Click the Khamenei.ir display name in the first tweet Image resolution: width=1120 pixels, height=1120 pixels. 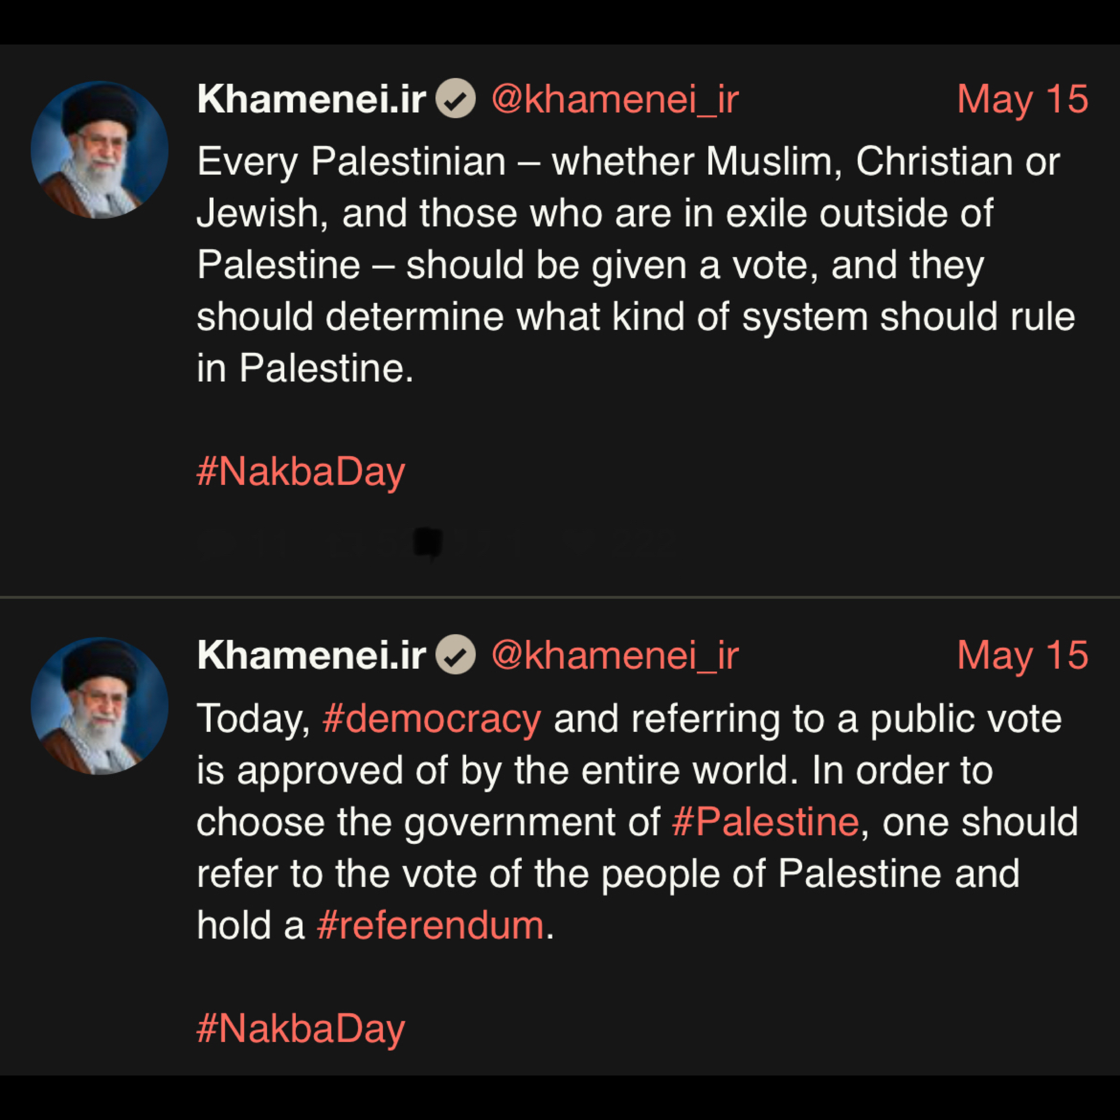click(x=311, y=99)
